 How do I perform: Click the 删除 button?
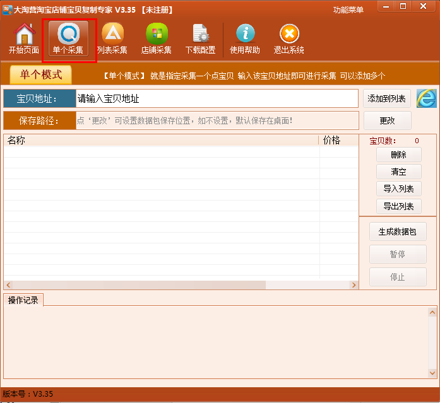coord(398,155)
